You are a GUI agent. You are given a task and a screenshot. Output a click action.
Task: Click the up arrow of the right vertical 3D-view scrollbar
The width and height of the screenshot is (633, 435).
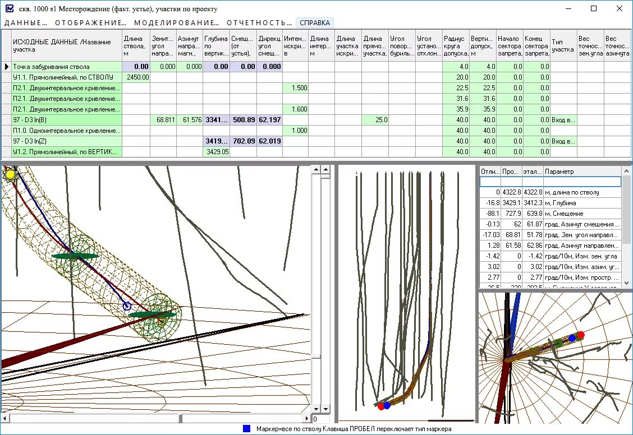click(325, 169)
